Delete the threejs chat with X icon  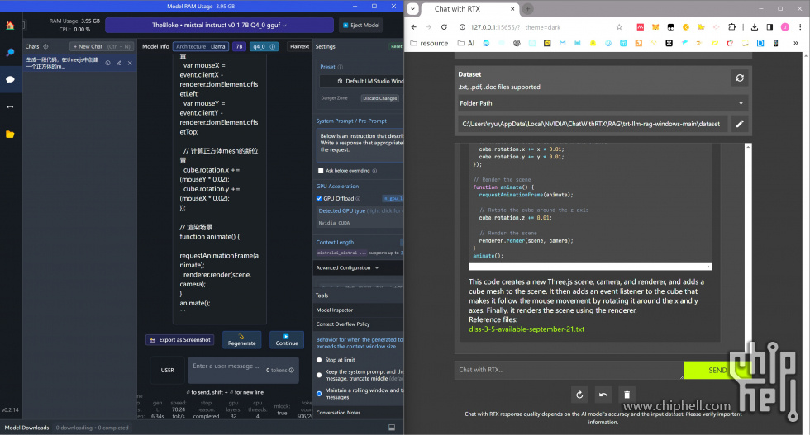pyautogui.click(x=130, y=63)
